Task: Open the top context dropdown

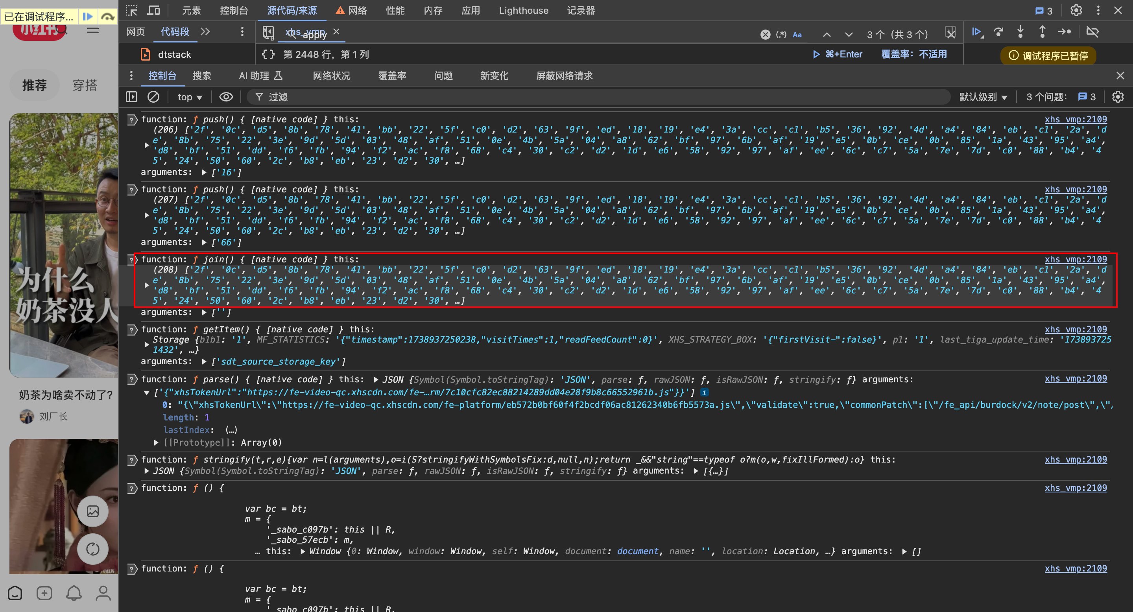Action: [x=190, y=97]
